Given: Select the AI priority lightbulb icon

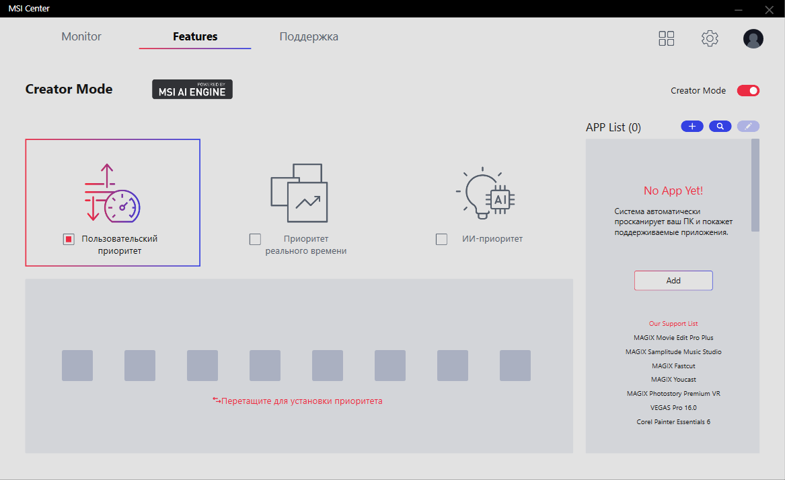Looking at the screenshot, I should click(x=486, y=193).
